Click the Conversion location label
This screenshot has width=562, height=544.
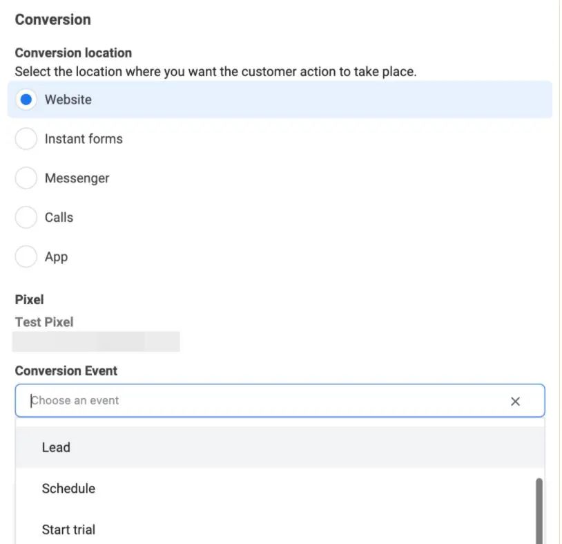(73, 53)
